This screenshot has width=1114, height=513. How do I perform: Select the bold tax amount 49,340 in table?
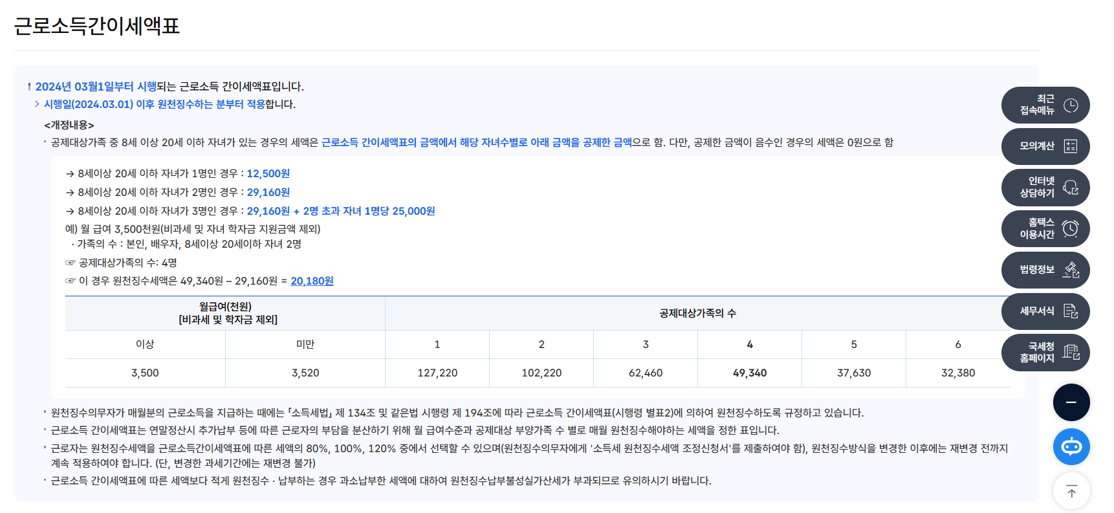750,373
